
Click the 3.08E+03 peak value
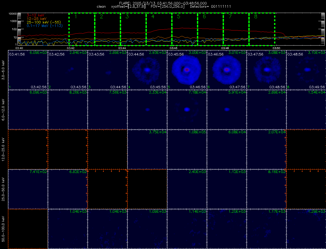point(277,53)
